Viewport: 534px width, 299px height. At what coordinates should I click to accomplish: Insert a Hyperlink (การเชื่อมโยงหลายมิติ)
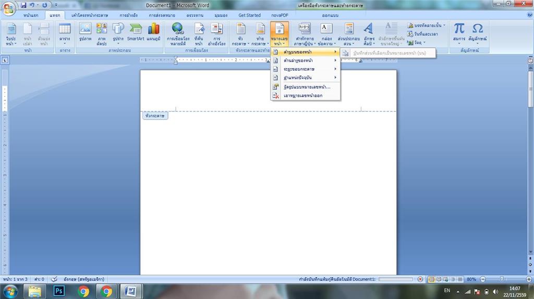(x=178, y=34)
